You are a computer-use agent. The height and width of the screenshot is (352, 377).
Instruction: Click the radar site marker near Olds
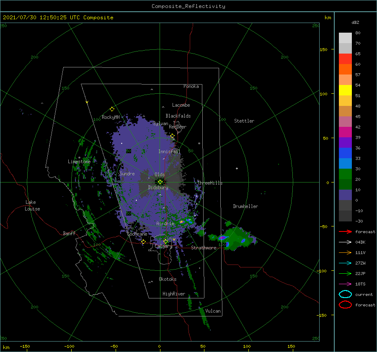pos(160,182)
